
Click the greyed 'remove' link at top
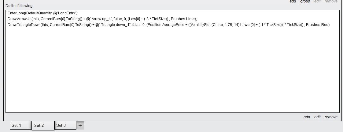click(331, 2)
